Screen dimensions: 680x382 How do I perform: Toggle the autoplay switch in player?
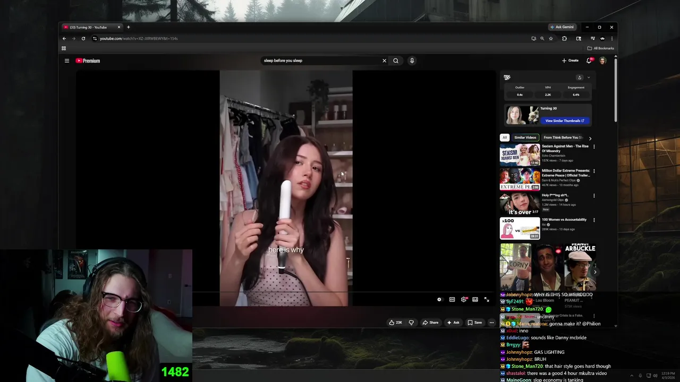pos(439,299)
